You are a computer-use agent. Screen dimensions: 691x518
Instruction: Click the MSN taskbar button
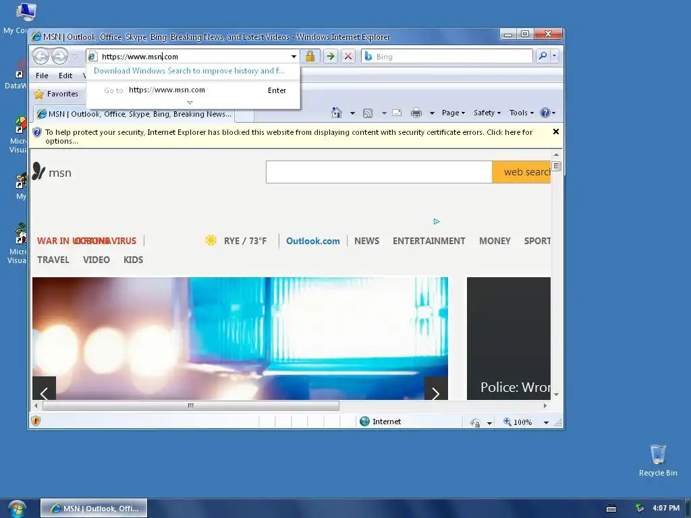[94, 509]
